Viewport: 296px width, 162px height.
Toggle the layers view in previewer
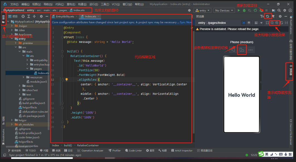click(249, 23)
